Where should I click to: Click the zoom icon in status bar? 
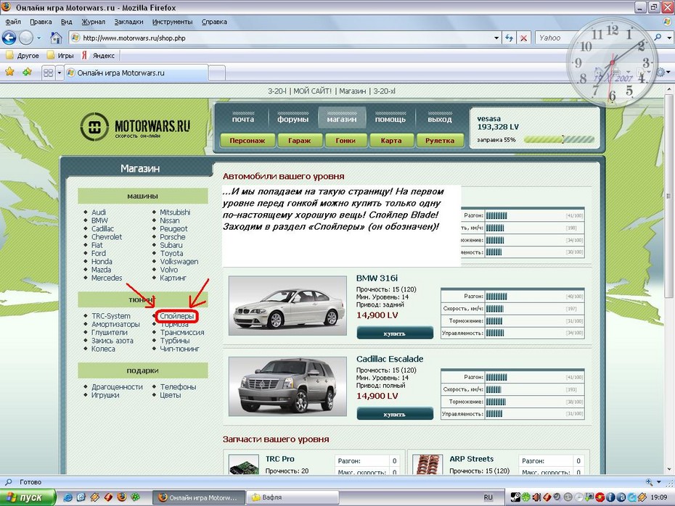pos(649,482)
